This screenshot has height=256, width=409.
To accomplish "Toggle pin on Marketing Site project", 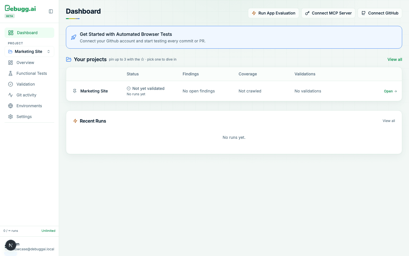I will coord(75,91).
